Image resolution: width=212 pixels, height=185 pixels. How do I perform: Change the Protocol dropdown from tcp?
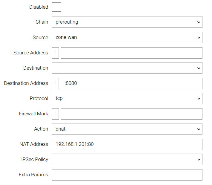tap(127, 98)
